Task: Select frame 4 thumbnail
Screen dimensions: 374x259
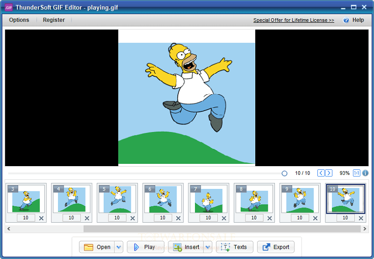Action: pyautogui.click(x=72, y=199)
